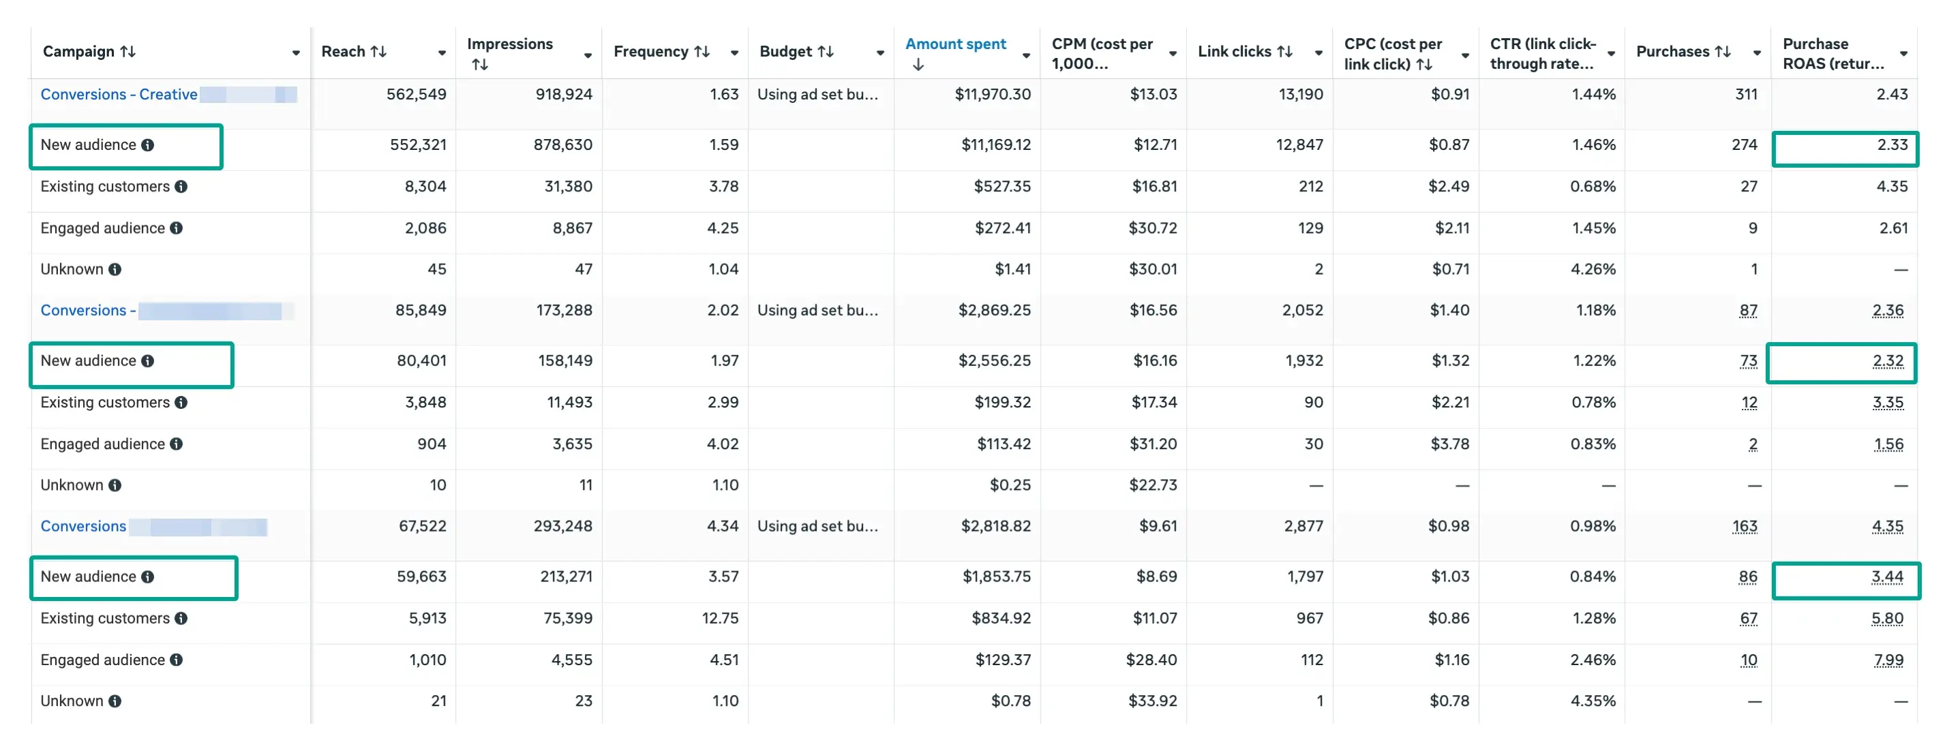Viewport: 1947px width, 751px height.
Task: Click the underlined 5.80 ROAS value
Action: click(1886, 619)
